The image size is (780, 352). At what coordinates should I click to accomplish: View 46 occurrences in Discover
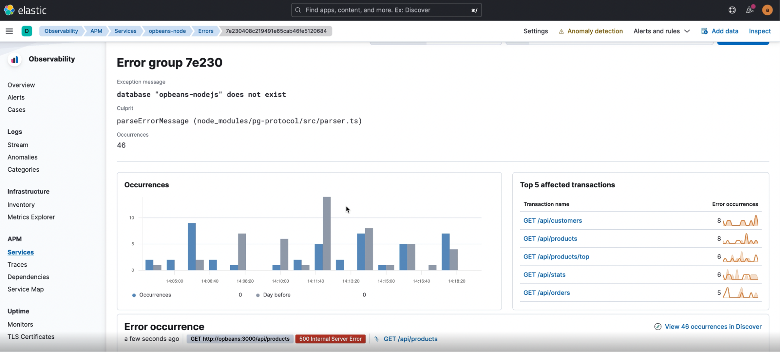click(x=713, y=327)
